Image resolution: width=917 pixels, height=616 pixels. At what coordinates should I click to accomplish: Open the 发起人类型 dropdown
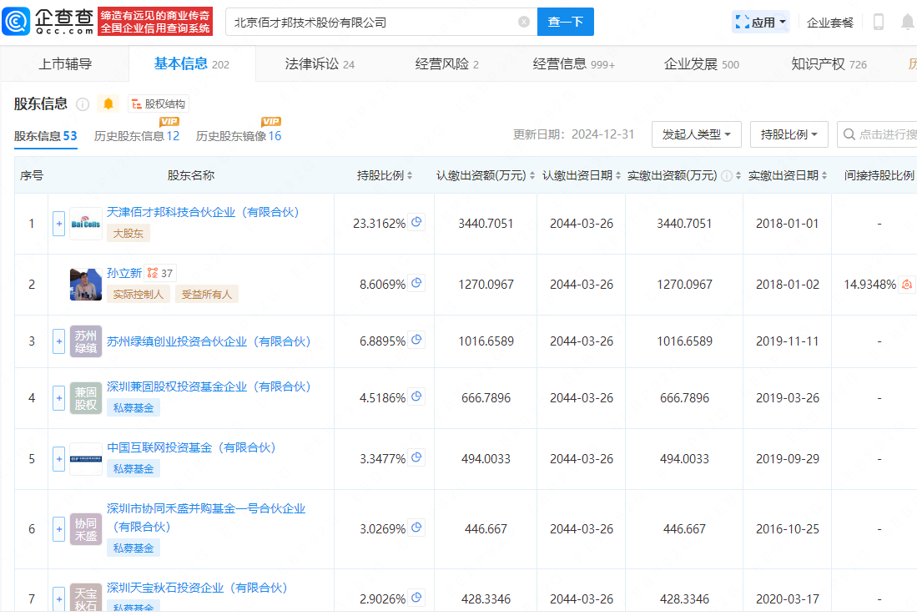(x=696, y=134)
